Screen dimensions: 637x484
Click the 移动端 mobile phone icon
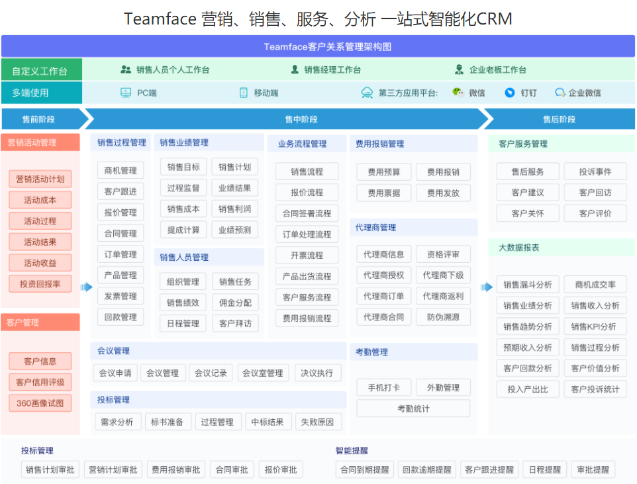243,93
